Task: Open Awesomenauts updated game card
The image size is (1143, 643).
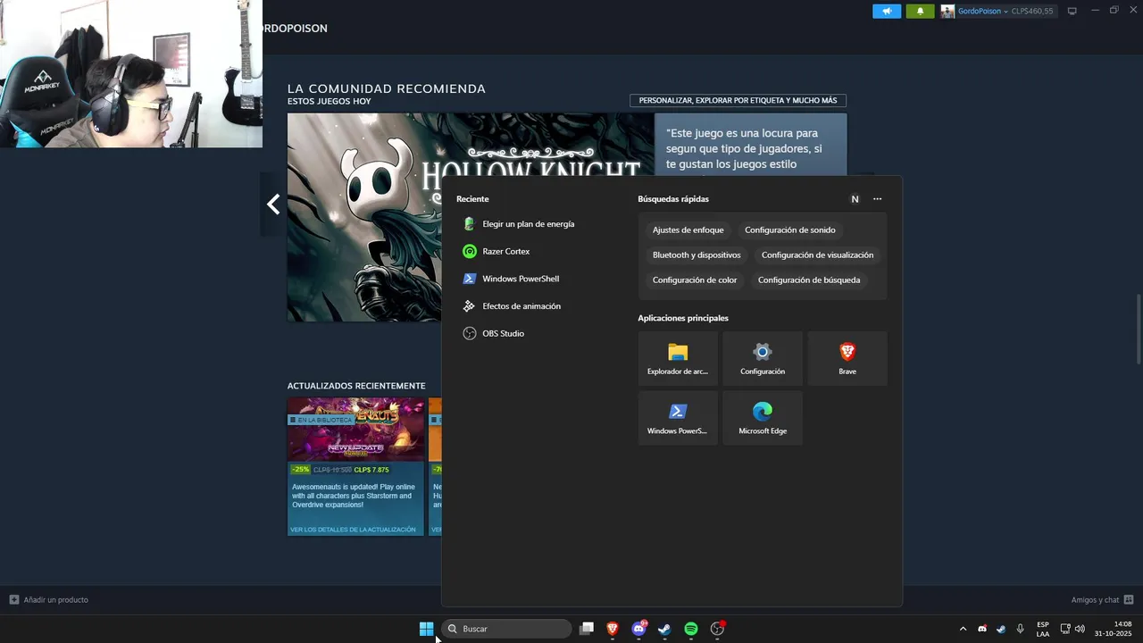Action: [x=355, y=466]
